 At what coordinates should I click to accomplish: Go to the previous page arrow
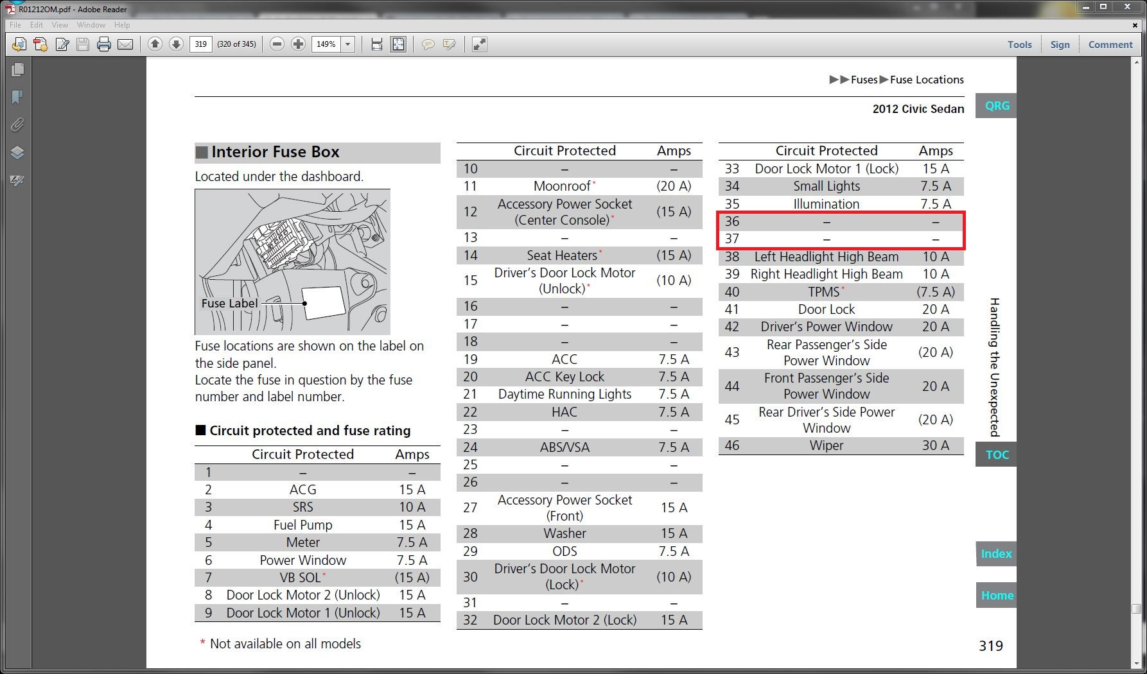(x=155, y=44)
